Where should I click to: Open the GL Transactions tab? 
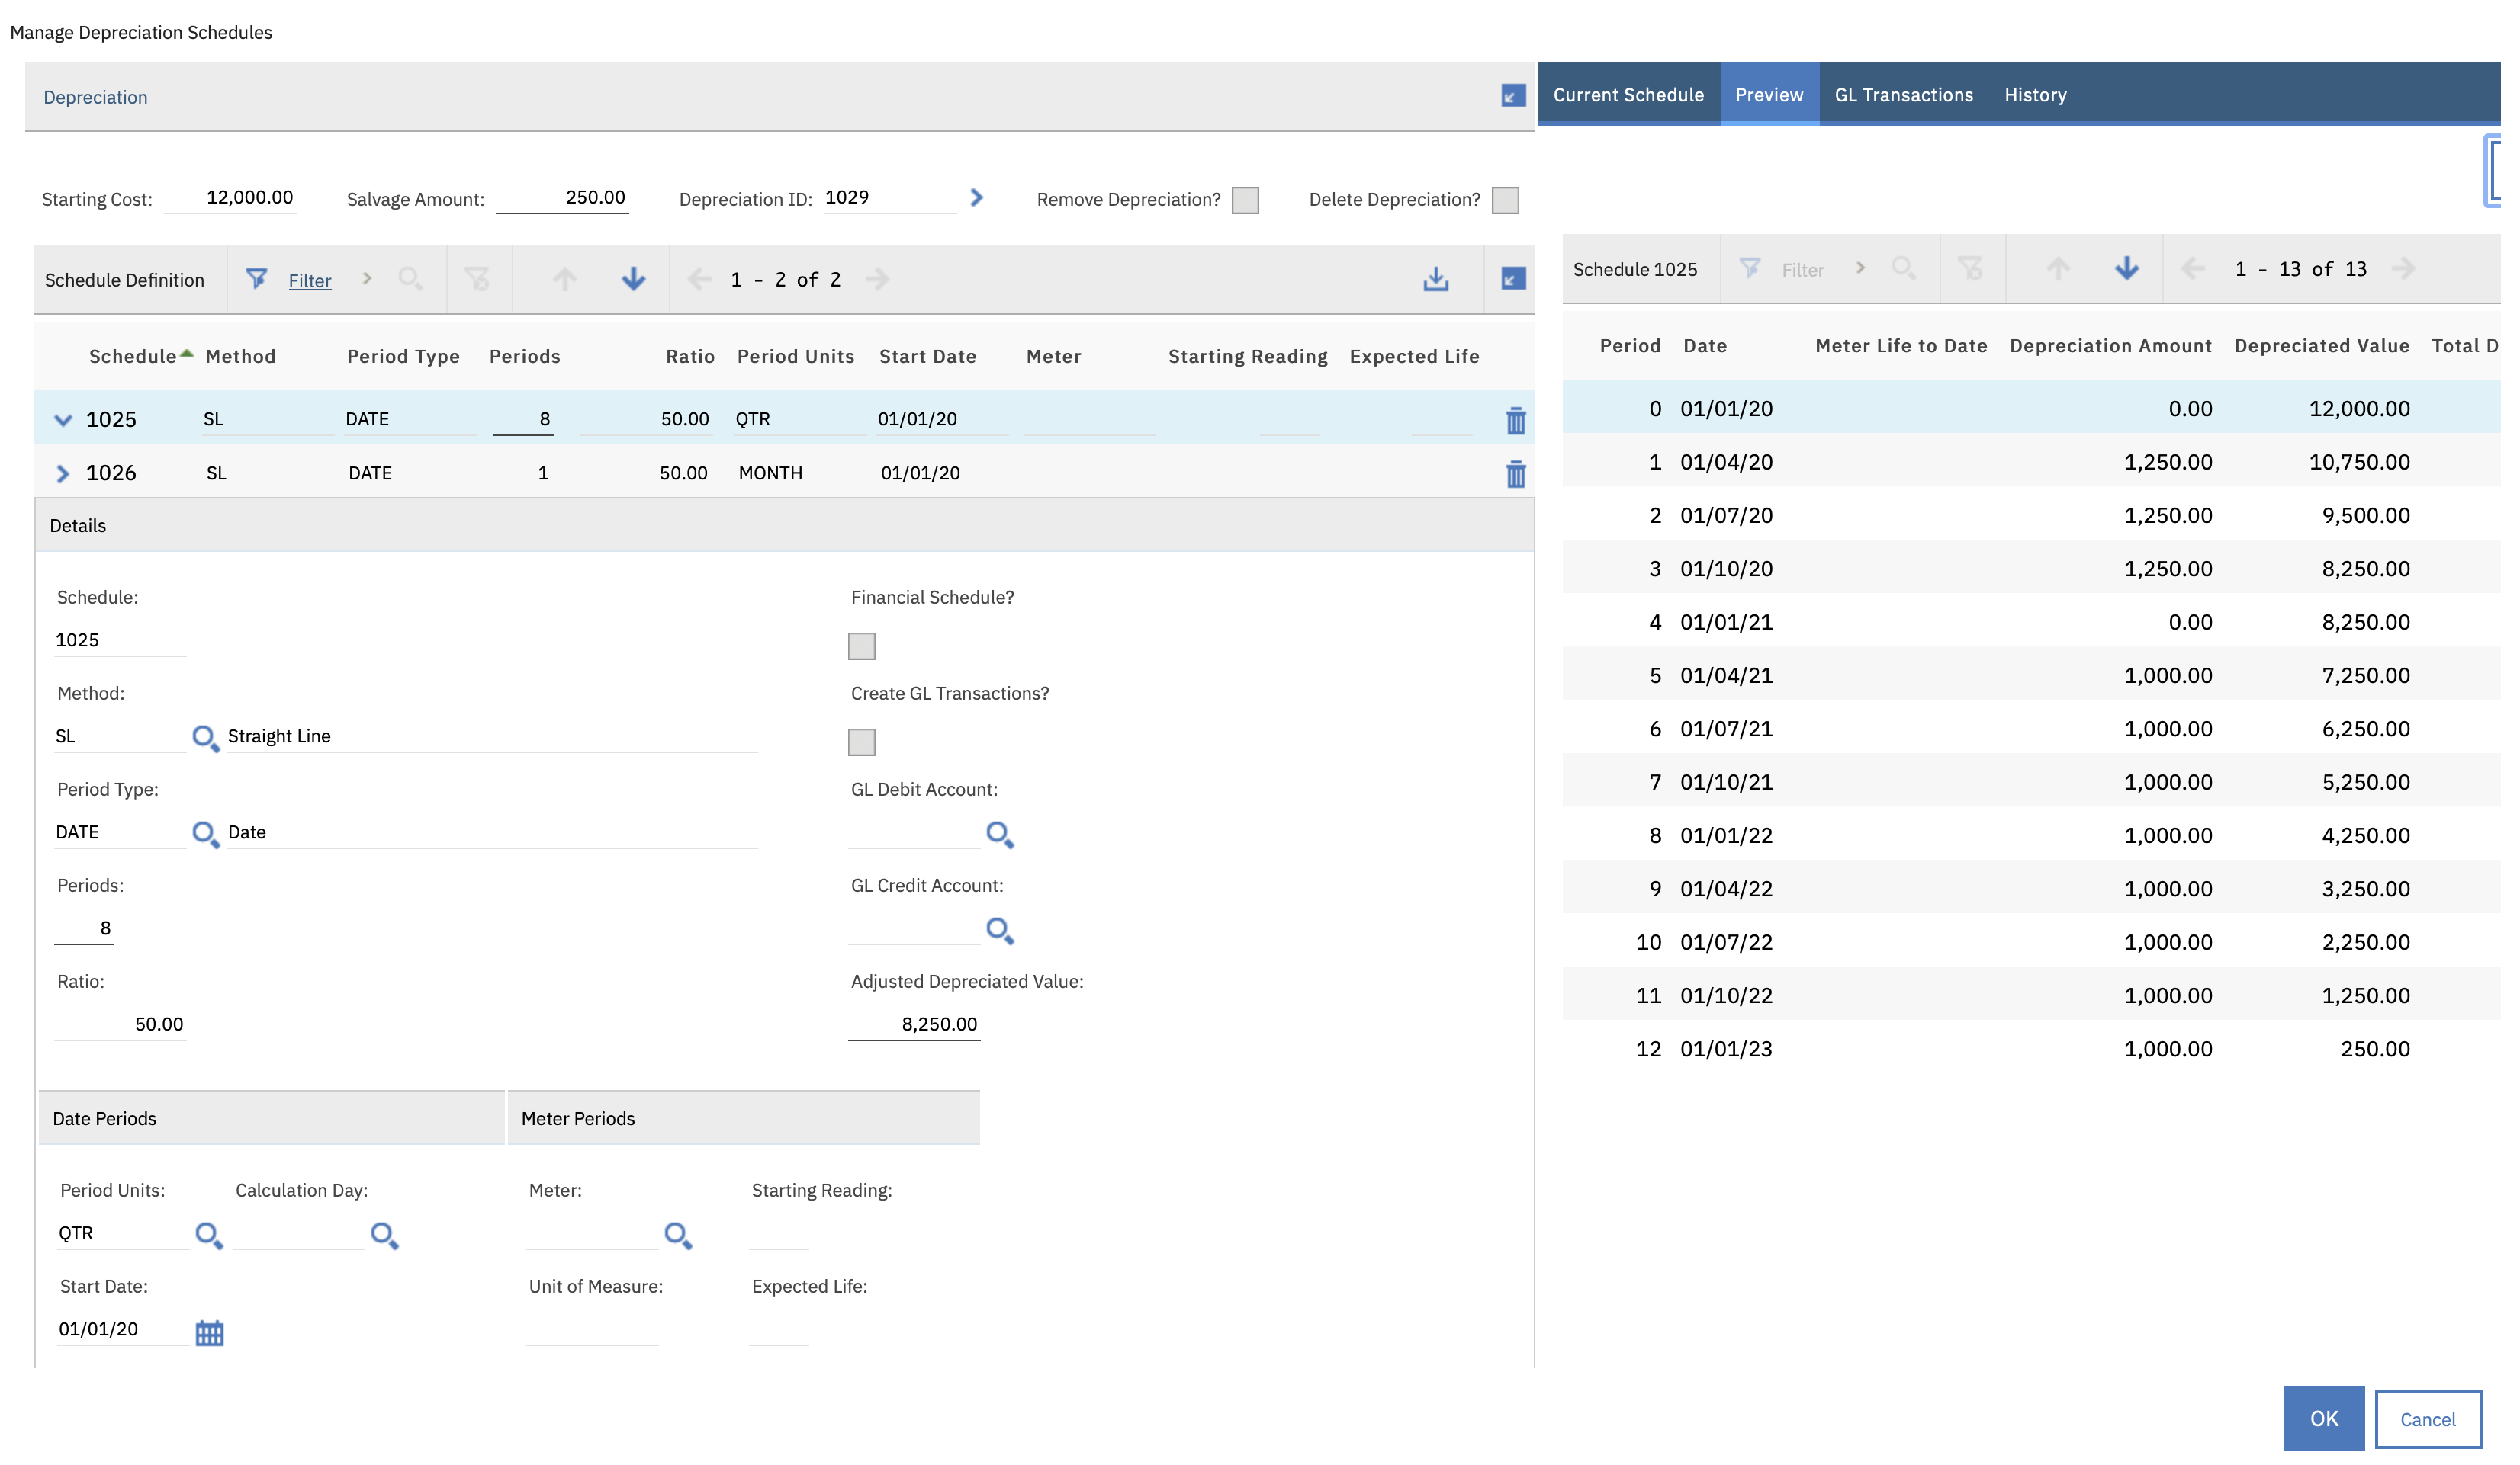1903,94
